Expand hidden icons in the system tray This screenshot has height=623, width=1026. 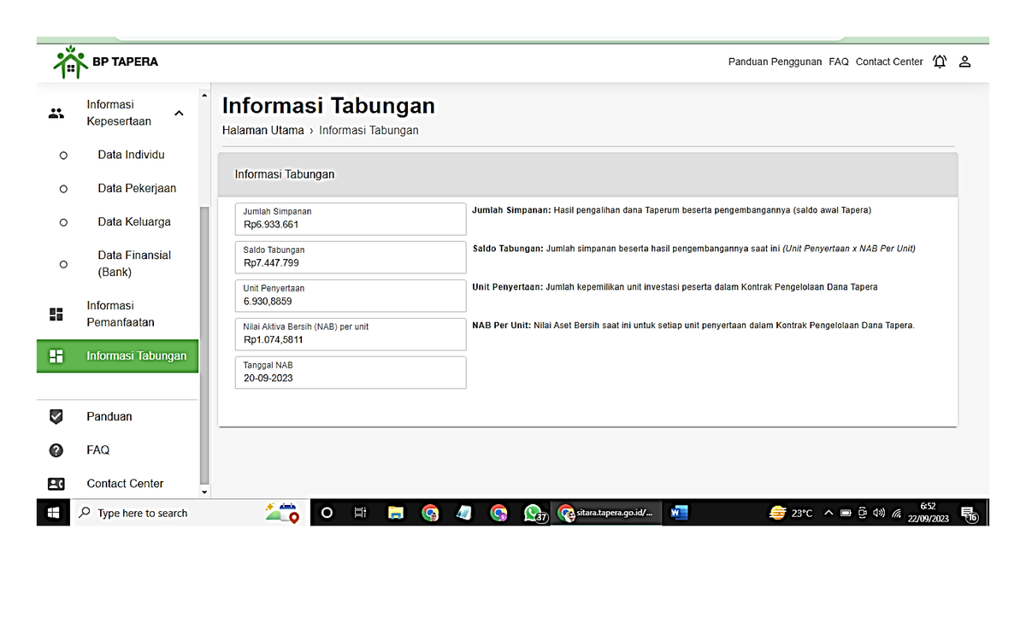(x=828, y=513)
